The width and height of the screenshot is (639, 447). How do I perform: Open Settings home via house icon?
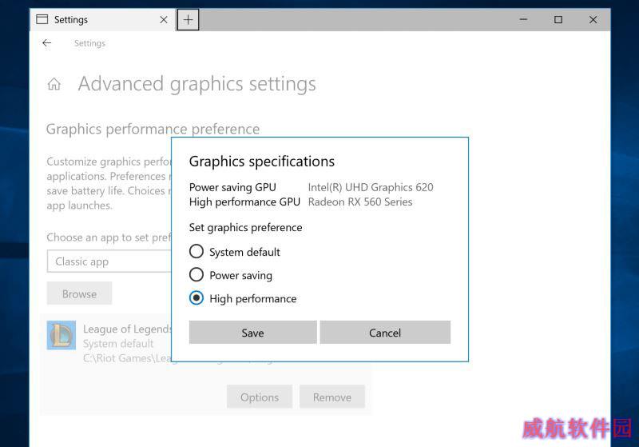54,84
